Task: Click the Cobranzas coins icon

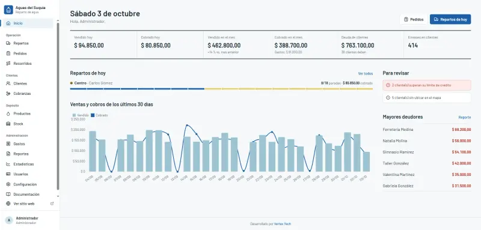Action: click(x=8, y=94)
